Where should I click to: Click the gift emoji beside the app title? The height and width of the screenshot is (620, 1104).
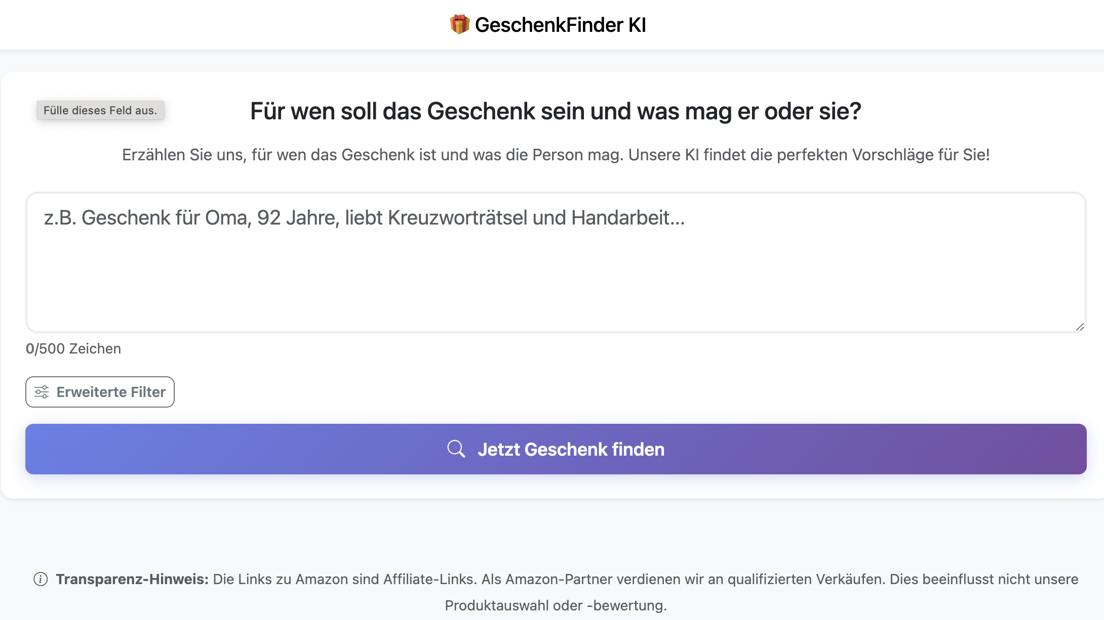click(460, 23)
